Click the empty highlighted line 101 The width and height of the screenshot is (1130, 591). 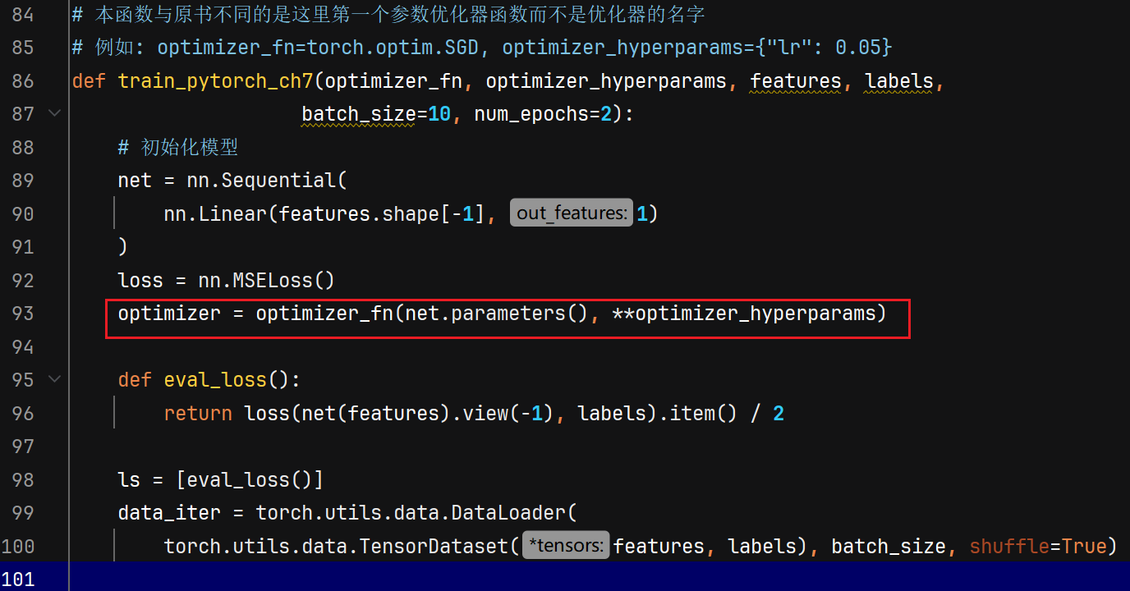[599, 576]
